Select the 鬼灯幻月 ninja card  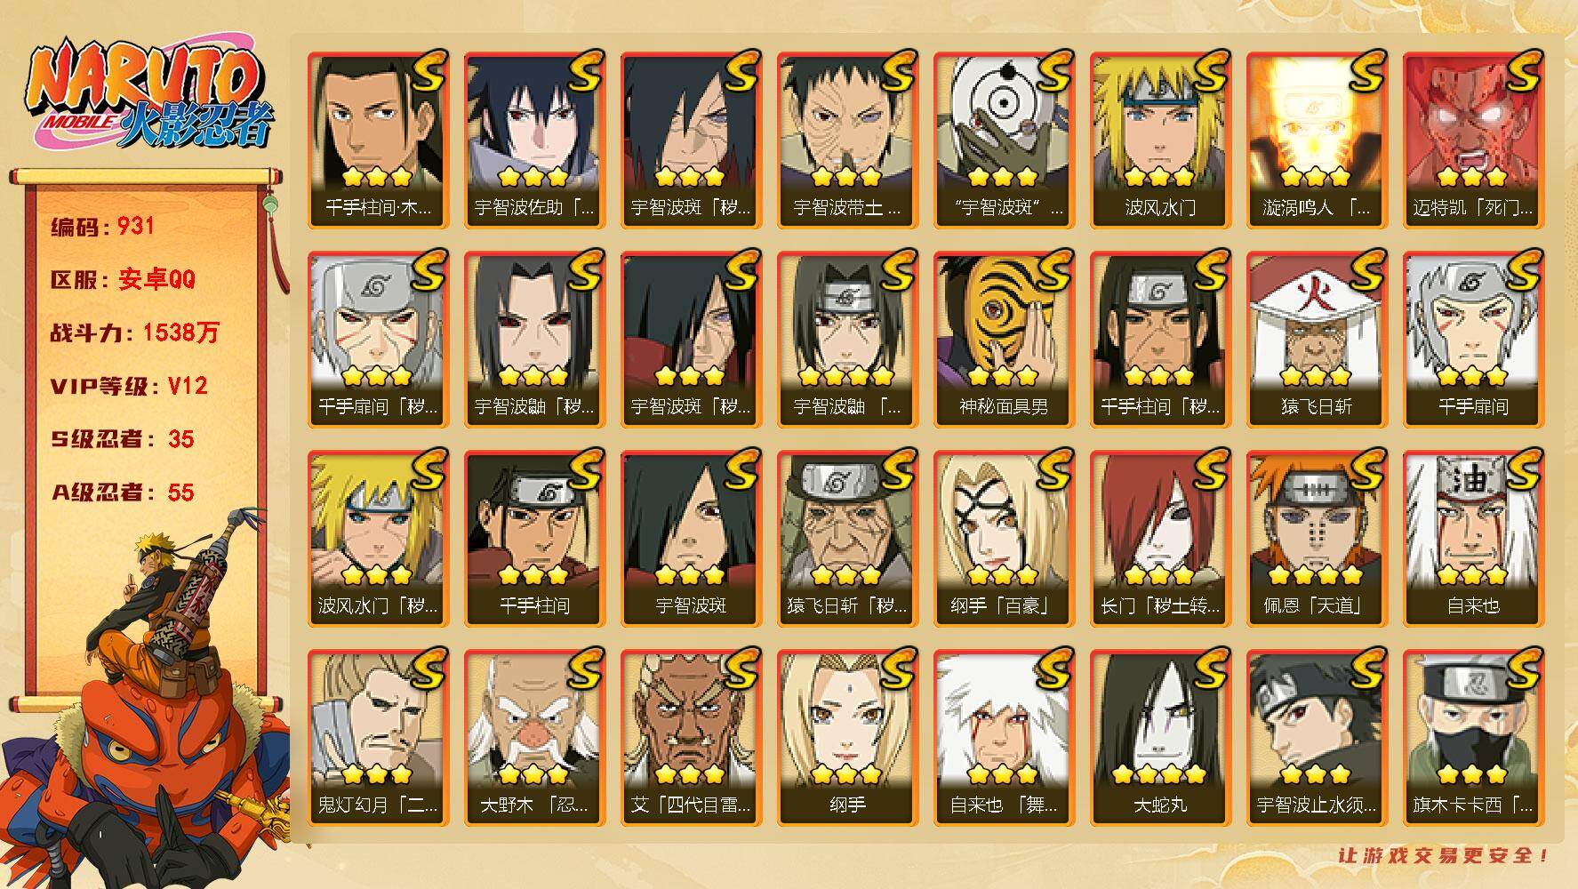[378, 738]
